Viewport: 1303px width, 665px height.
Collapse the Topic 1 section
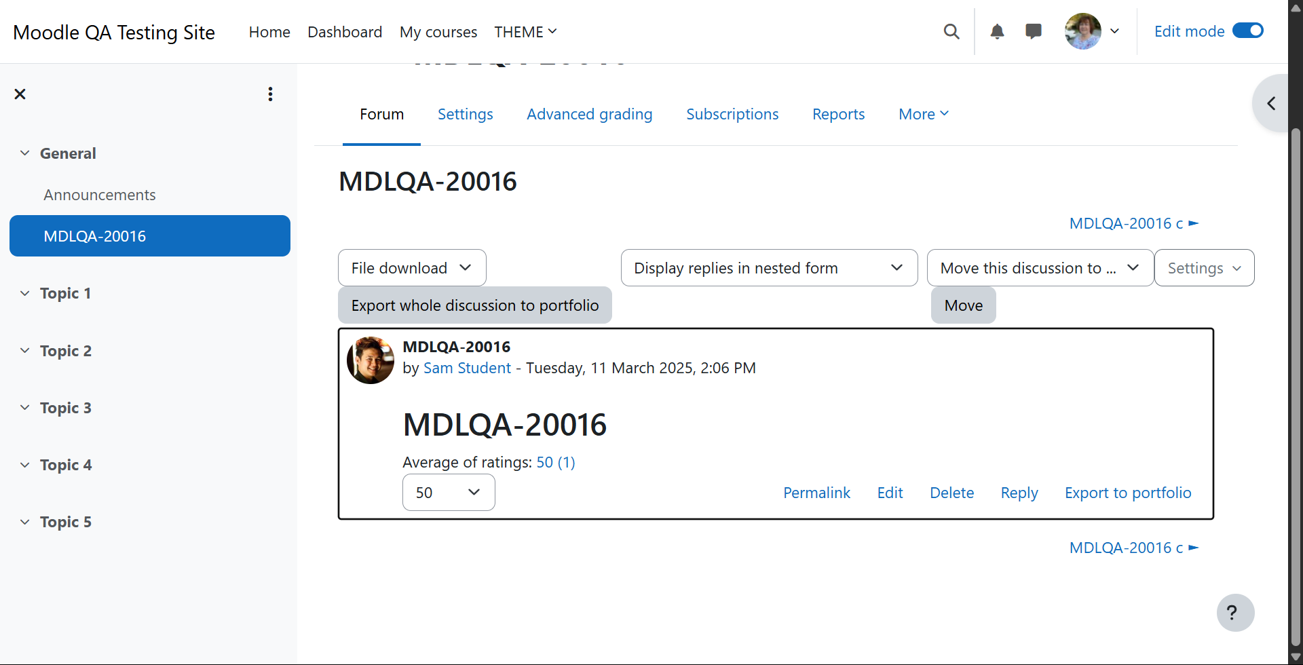25,293
